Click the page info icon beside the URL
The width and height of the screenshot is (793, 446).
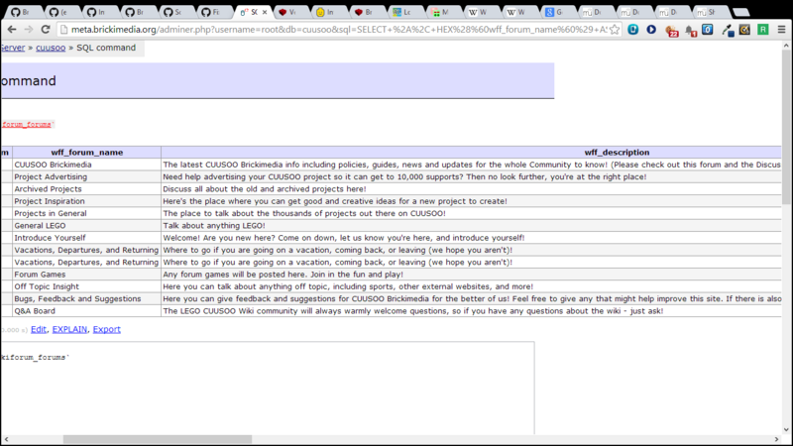tap(64, 30)
